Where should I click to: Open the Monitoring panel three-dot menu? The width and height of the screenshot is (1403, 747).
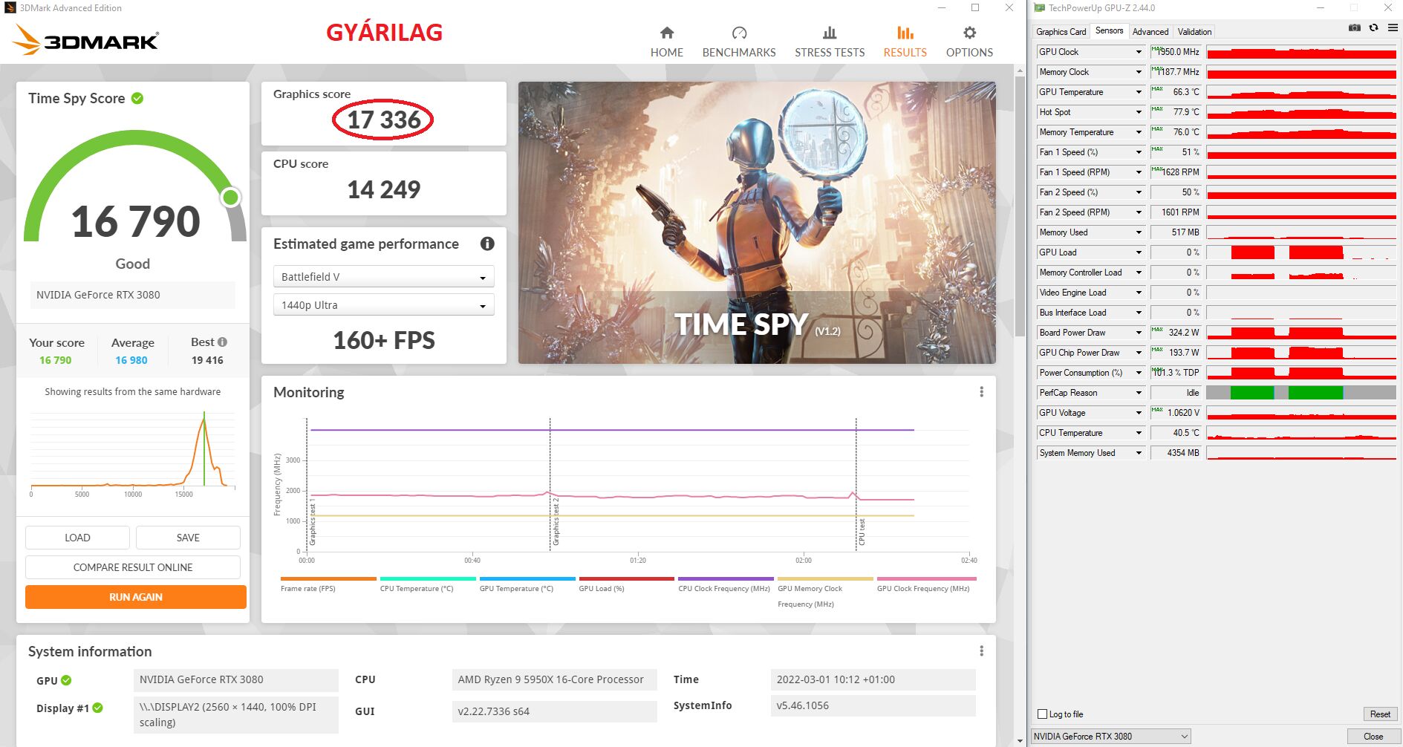coord(981,392)
